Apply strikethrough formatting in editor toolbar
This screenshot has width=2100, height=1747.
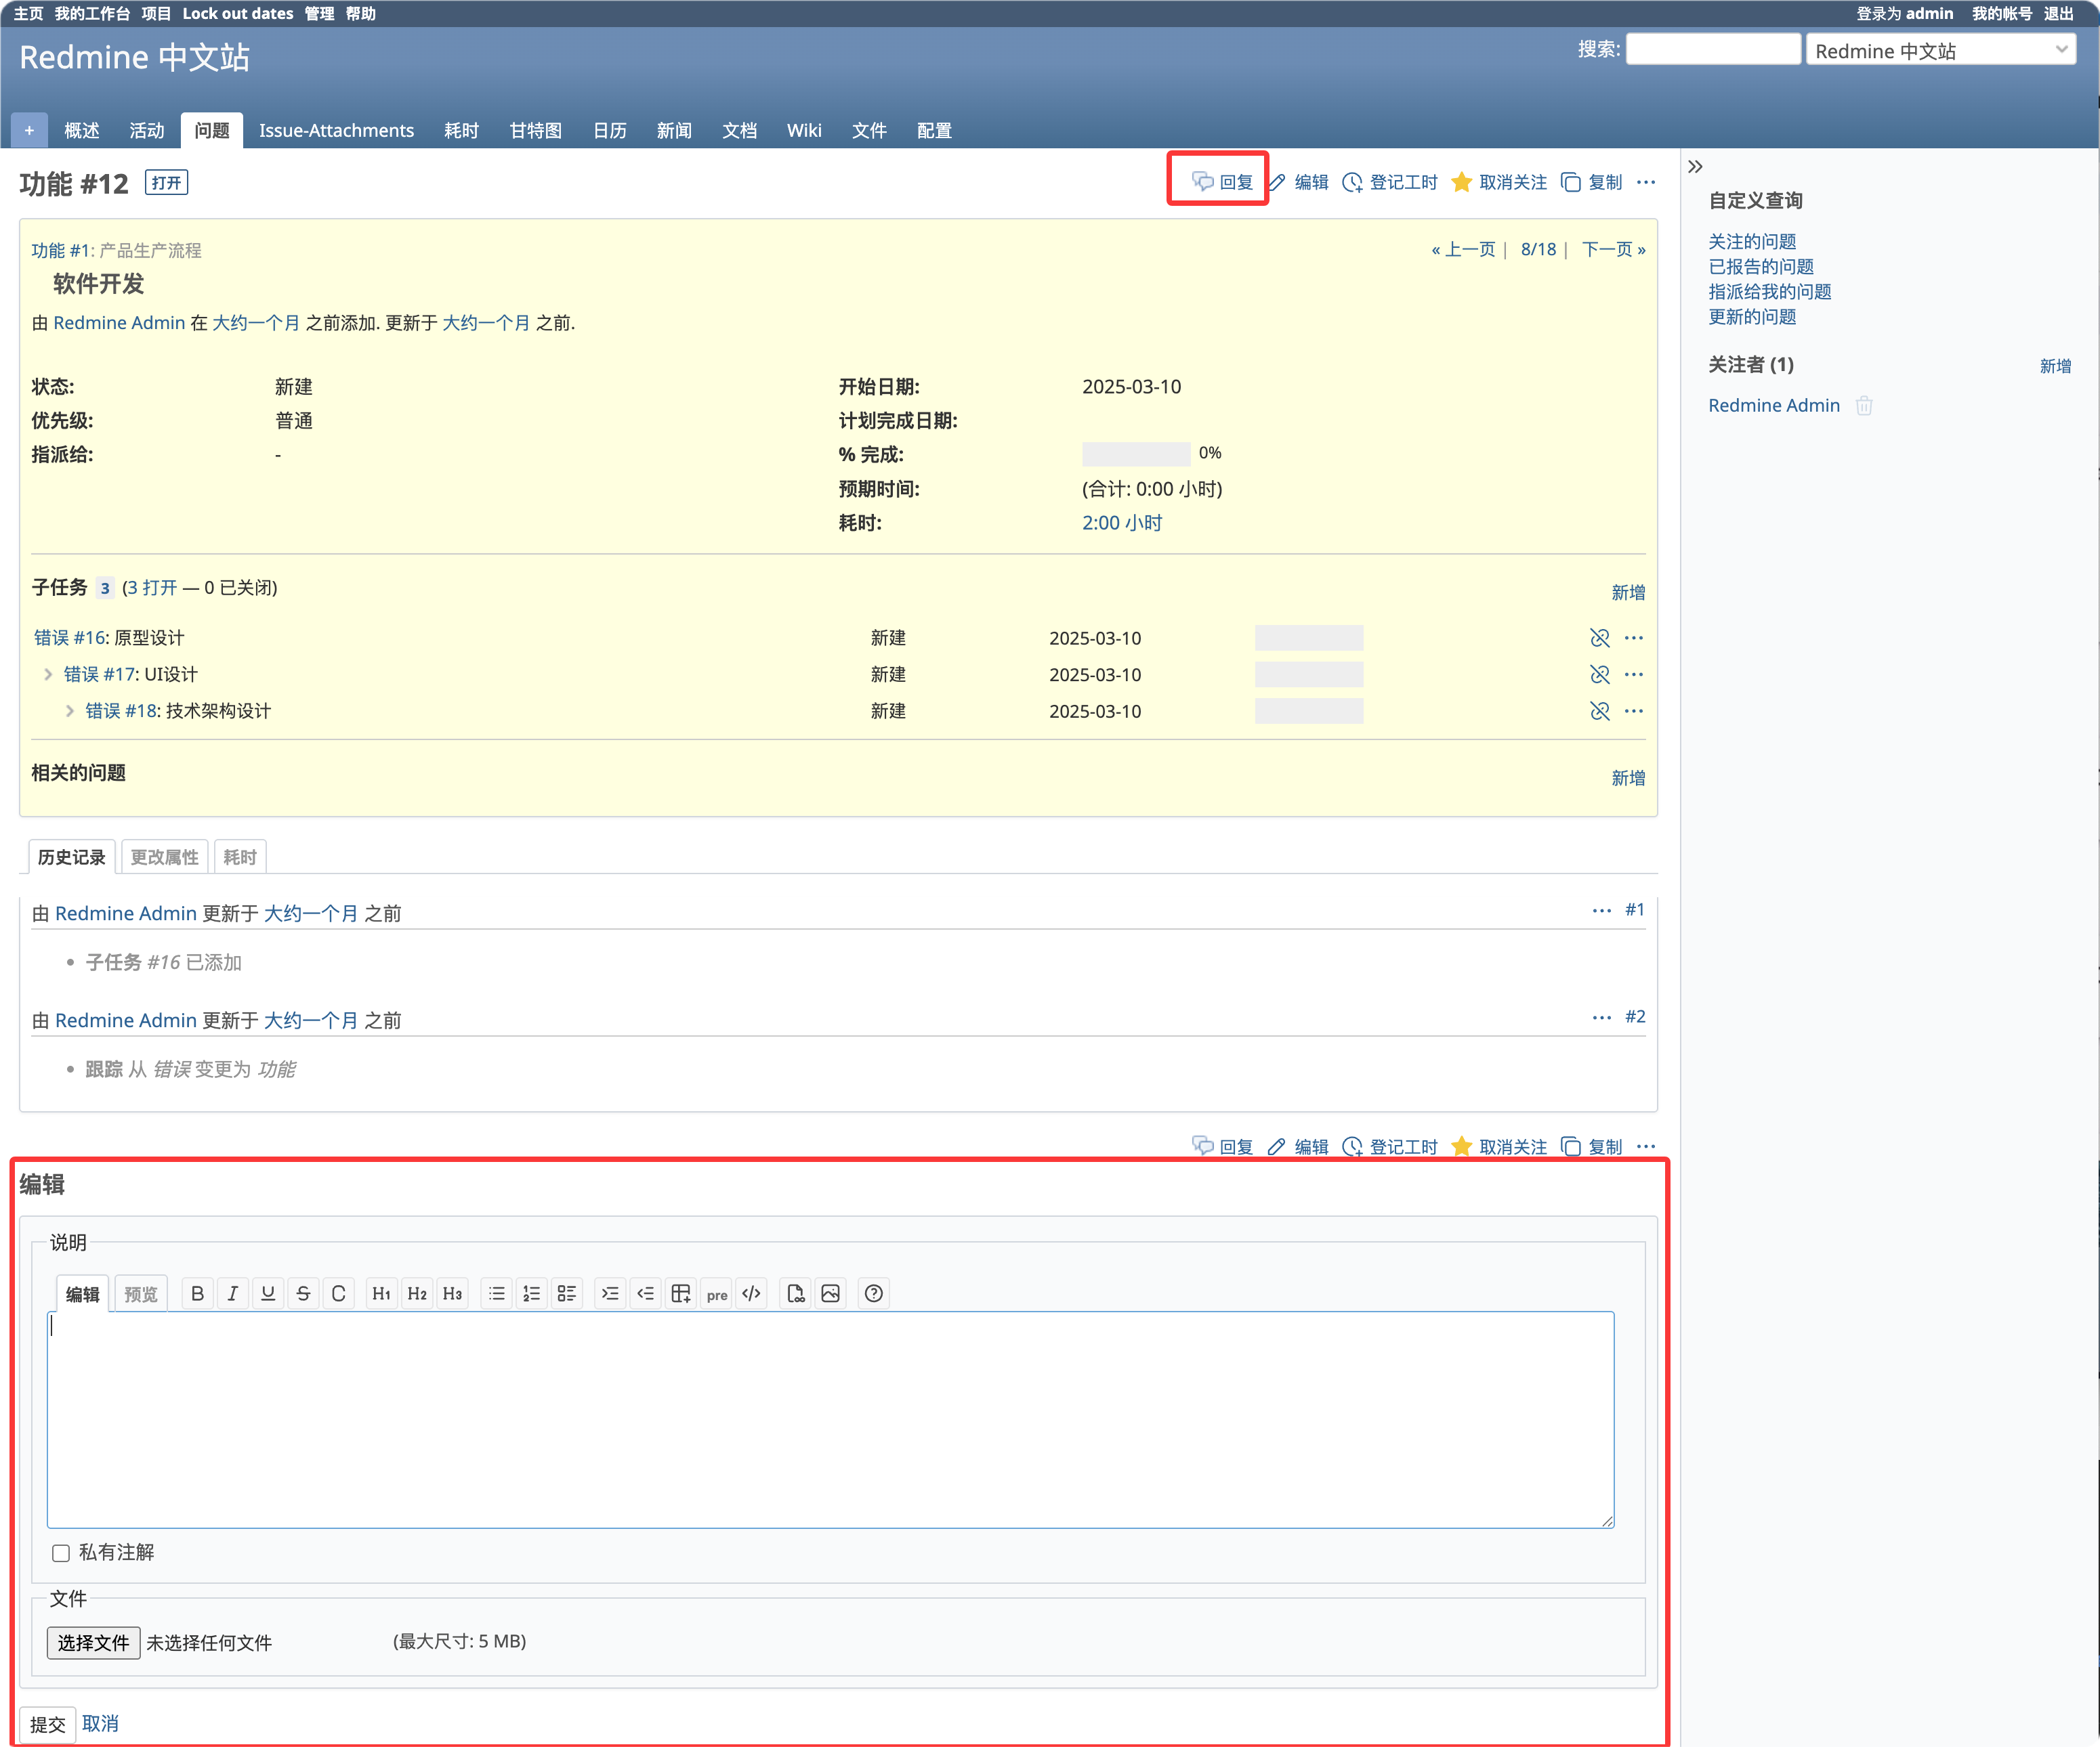click(303, 1293)
